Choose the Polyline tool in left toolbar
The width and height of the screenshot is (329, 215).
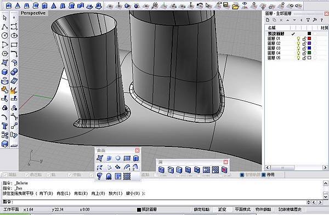[4, 27]
